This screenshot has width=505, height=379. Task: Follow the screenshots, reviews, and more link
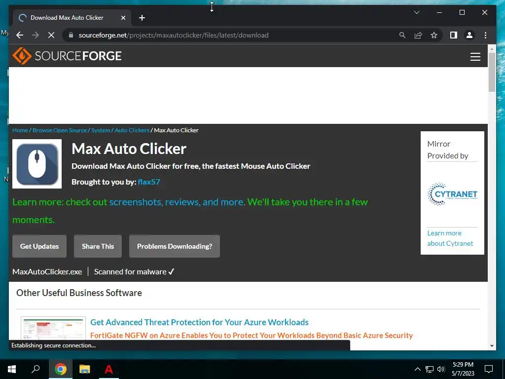click(177, 202)
